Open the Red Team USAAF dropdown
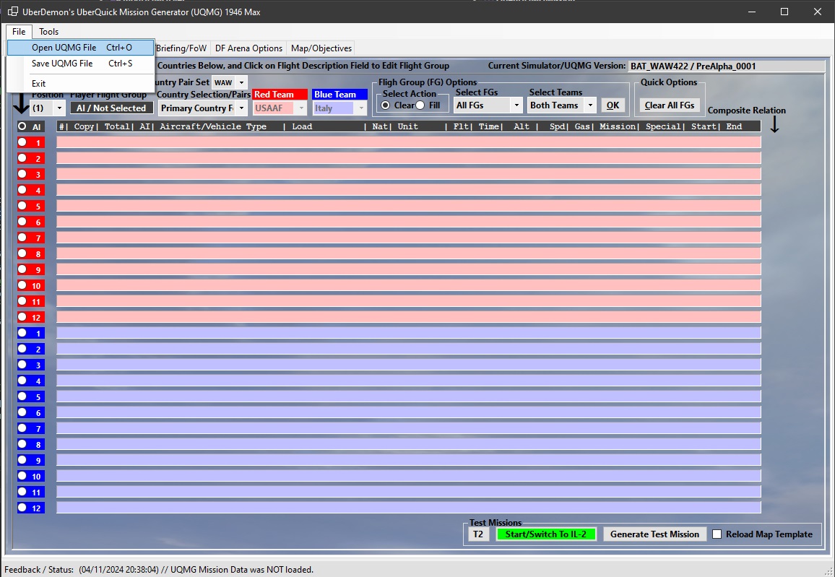 pyautogui.click(x=301, y=108)
